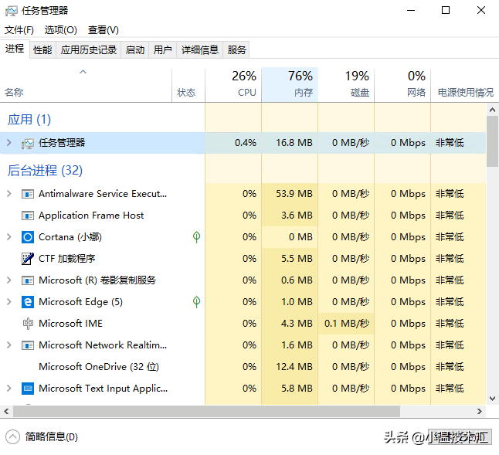The image size is (499, 455).
Task: Expand the Antimalware Service Executable row
Action: point(9,193)
